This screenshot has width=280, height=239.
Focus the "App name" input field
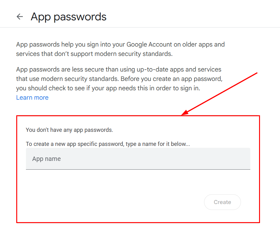[x=138, y=159]
